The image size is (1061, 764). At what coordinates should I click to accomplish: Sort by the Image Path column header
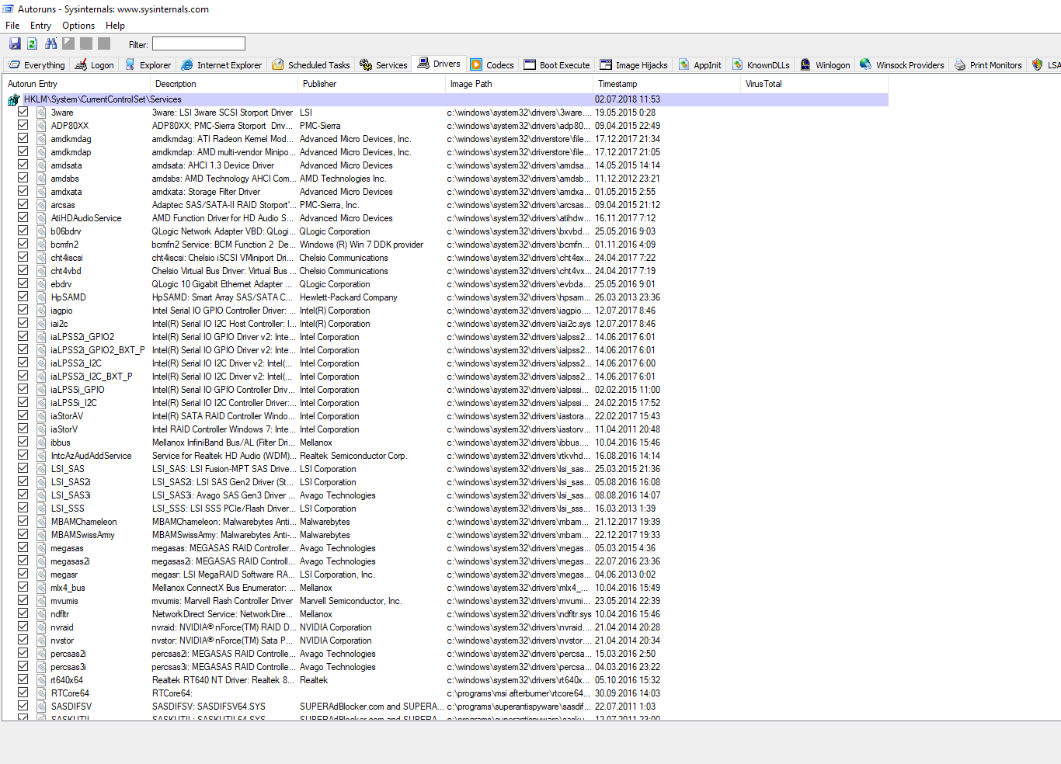coord(519,84)
